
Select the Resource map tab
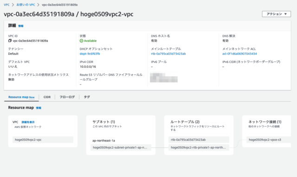pyautogui.click(x=21, y=97)
